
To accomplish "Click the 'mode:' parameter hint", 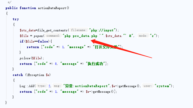I will coord(143,36).
